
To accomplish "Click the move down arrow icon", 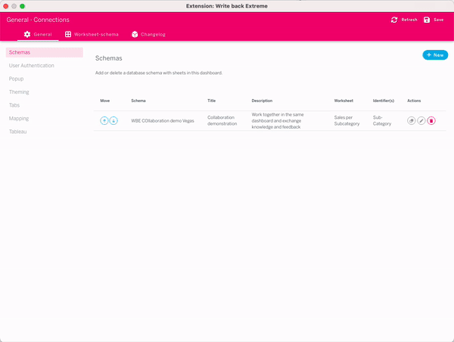I will tap(113, 120).
